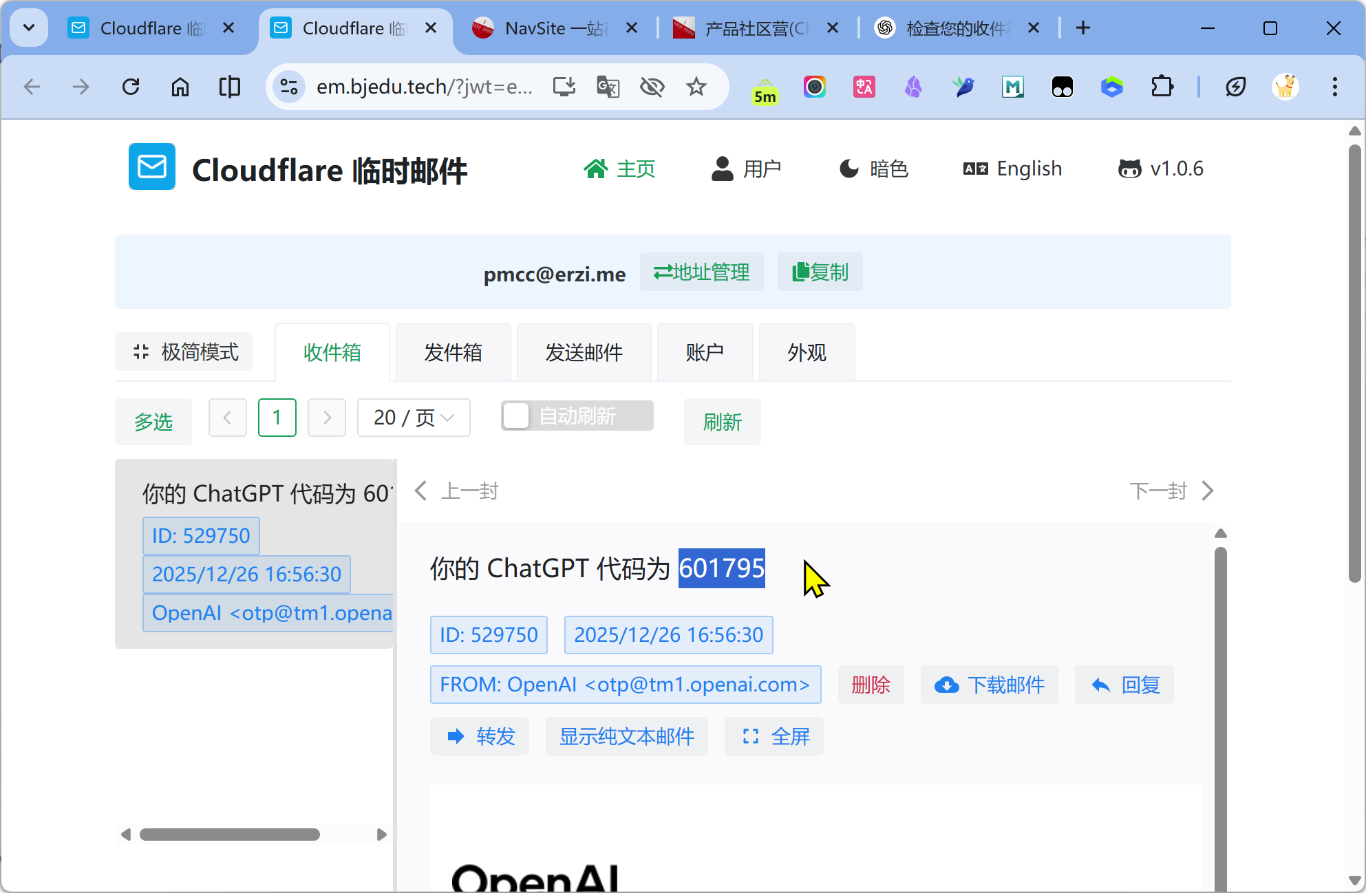Screen dimensions: 1366x893
Task: Click the 刷新 refresh button
Action: click(722, 422)
